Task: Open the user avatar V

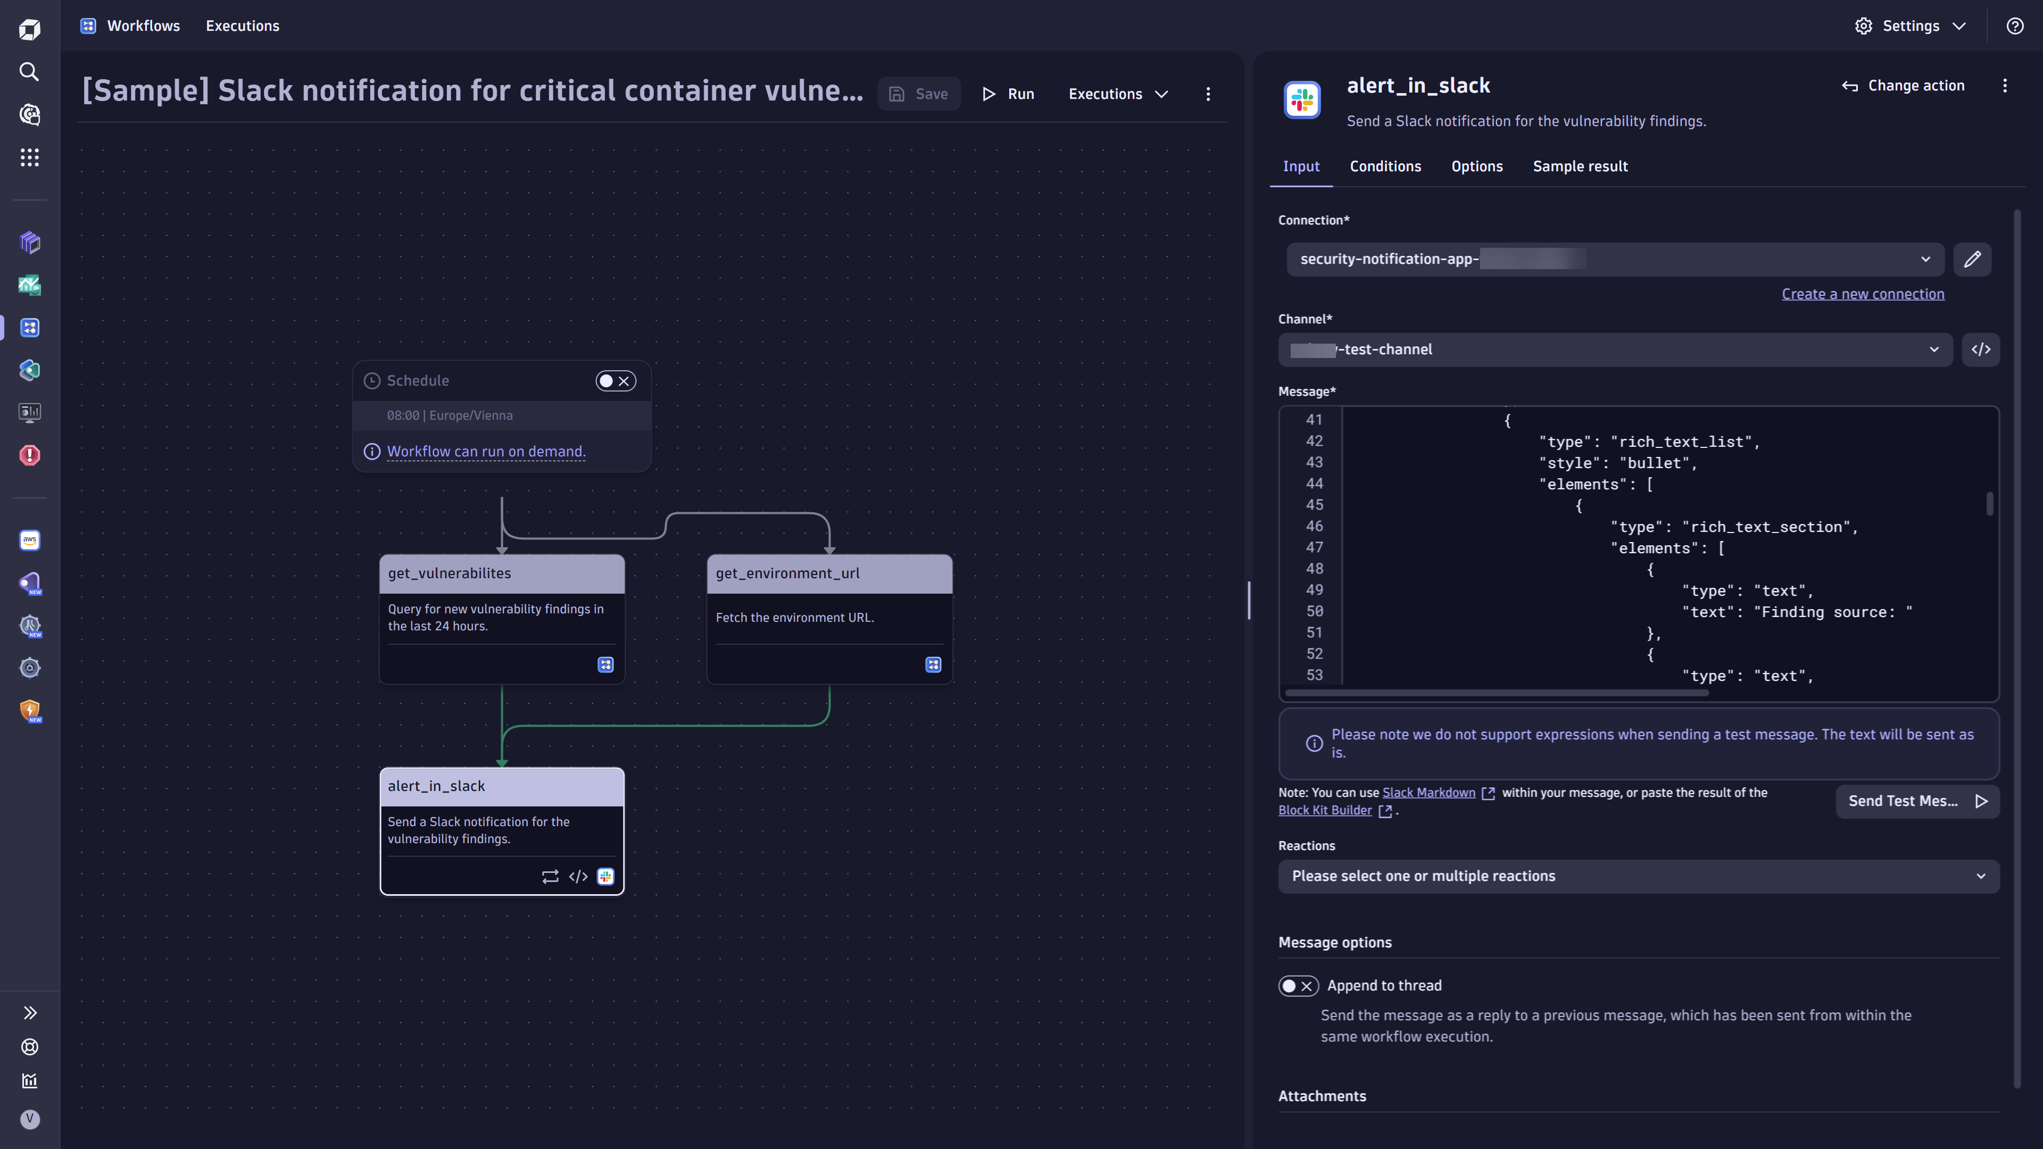Action: (x=29, y=1119)
